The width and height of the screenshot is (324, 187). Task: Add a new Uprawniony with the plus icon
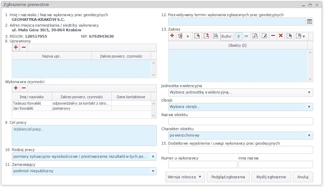pyautogui.click(x=16, y=47)
